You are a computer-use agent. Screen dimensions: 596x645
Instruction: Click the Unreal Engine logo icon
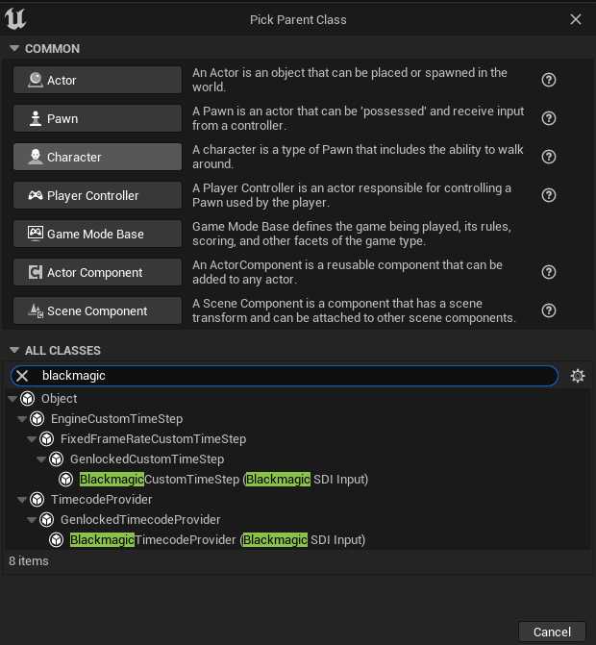[x=15, y=19]
